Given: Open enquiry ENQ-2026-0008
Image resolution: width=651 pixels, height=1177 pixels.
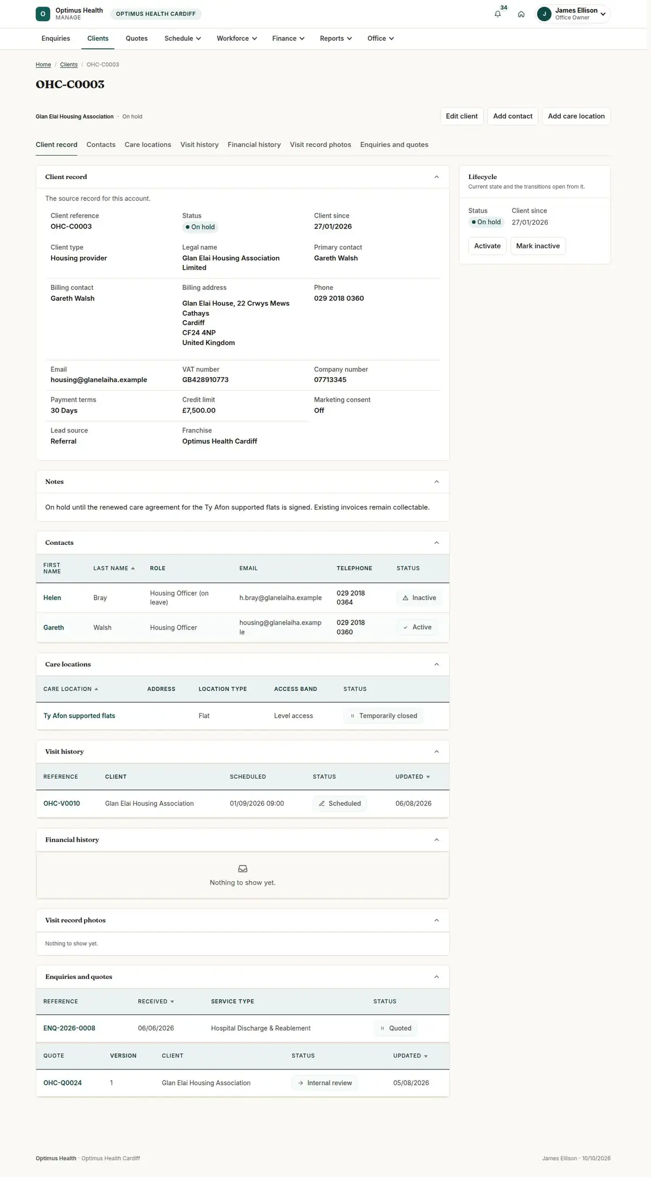Looking at the screenshot, I should [69, 1028].
